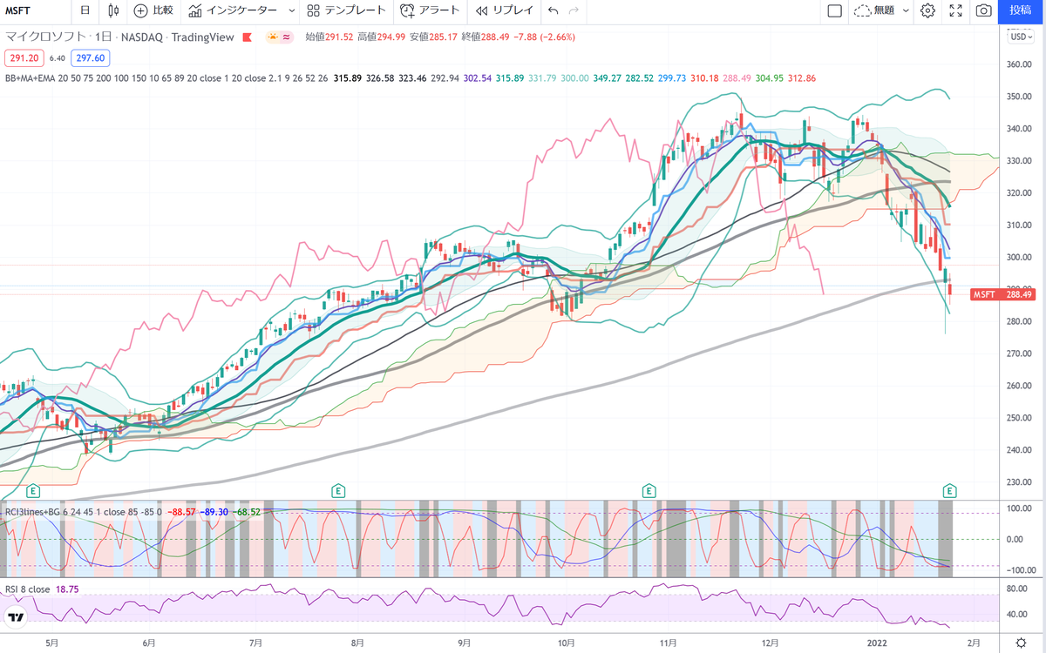Click 比較 to compare symbols
Image resolution: width=1046 pixels, height=653 pixels.
(153, 10)
